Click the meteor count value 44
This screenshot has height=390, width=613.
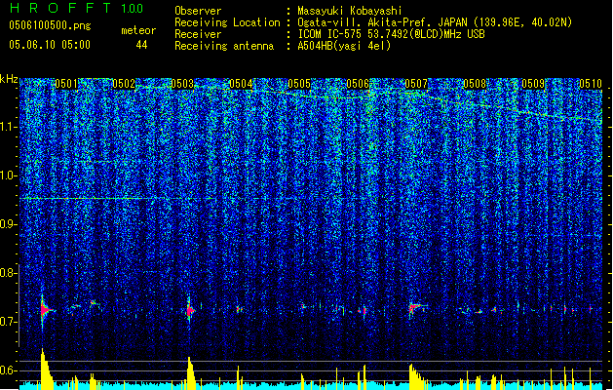pos(141,45)
